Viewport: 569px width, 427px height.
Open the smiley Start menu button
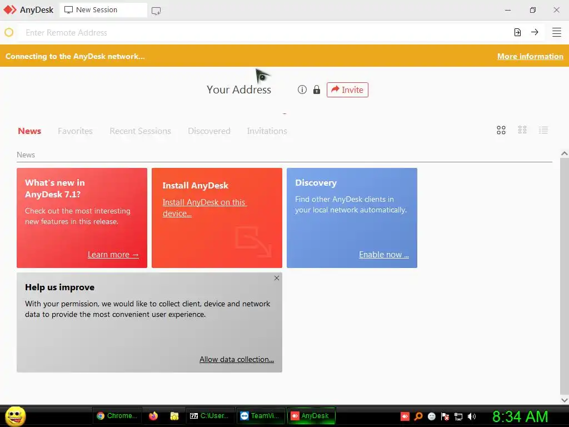pyautogui.click(x=15, y=416)
